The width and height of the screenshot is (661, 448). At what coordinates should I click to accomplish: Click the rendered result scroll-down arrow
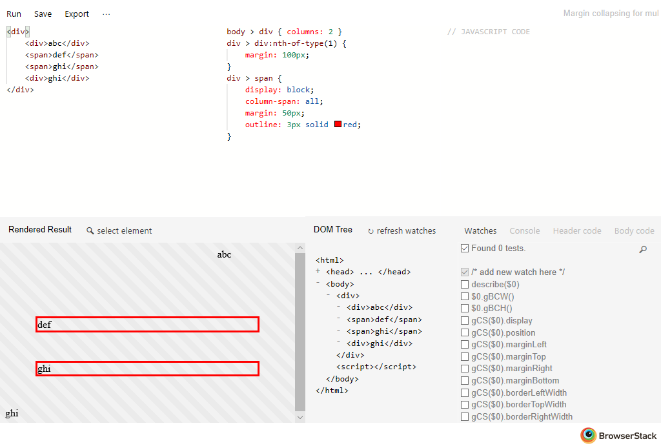[x=300, y=417]
